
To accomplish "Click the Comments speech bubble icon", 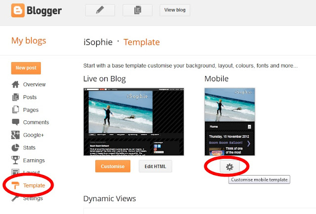I will coord(15,122).
